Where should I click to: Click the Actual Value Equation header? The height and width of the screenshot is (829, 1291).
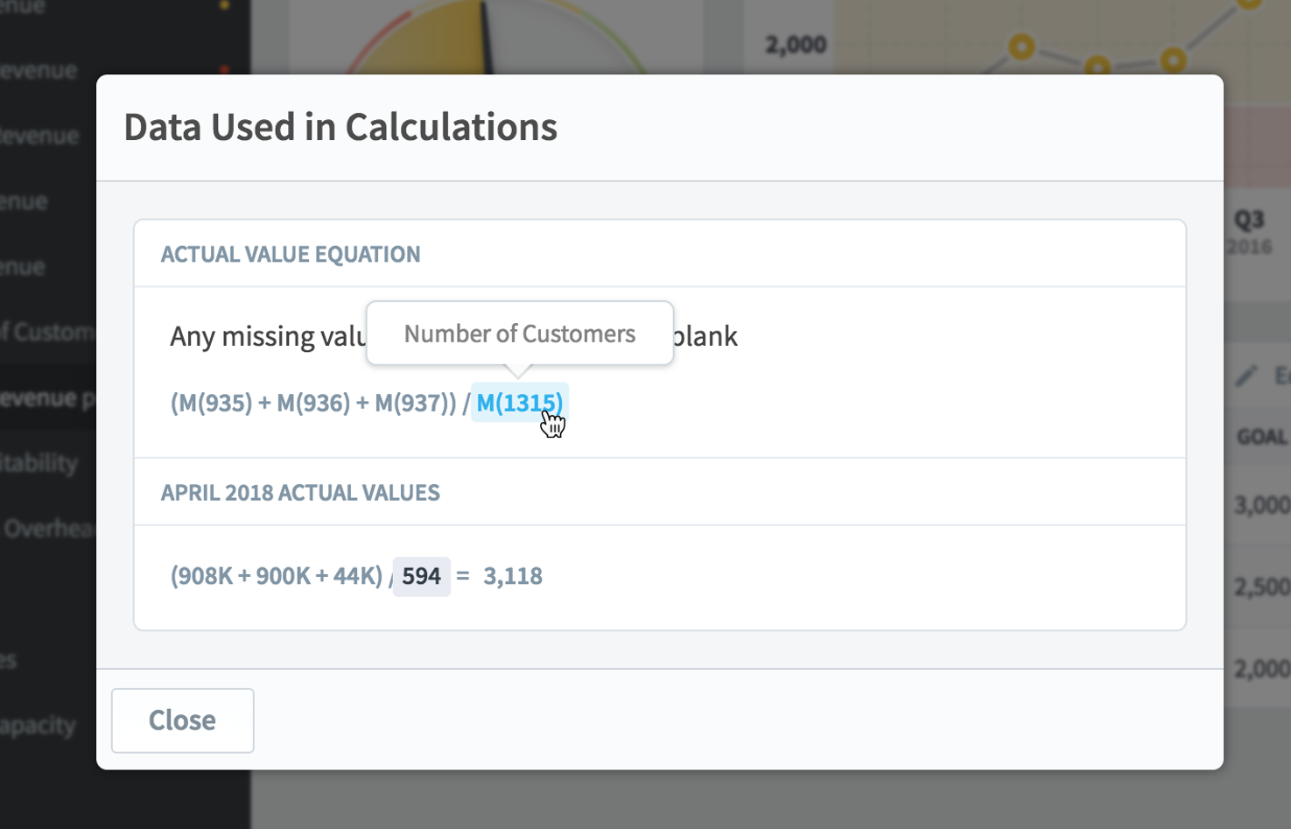pyautogui.click(x=291, y=254)
